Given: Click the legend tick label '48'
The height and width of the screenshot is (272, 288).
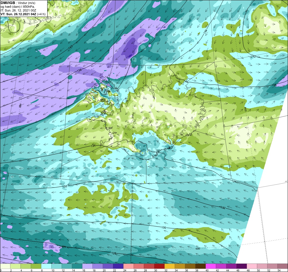Looking at the screenshot, I should click(248, 270).
